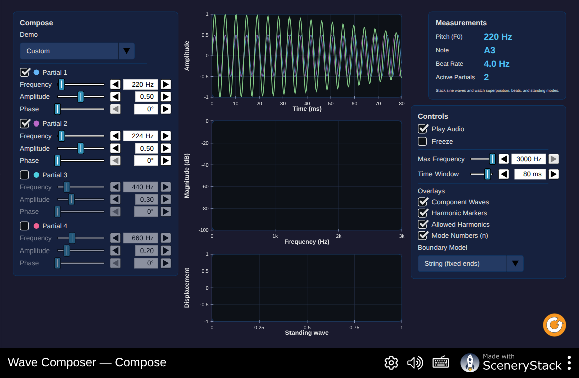Enable the Partial 3 checkbox
The width and height of the screenshot is (579, 378).
pyautogui.click(x=25, y=175)
